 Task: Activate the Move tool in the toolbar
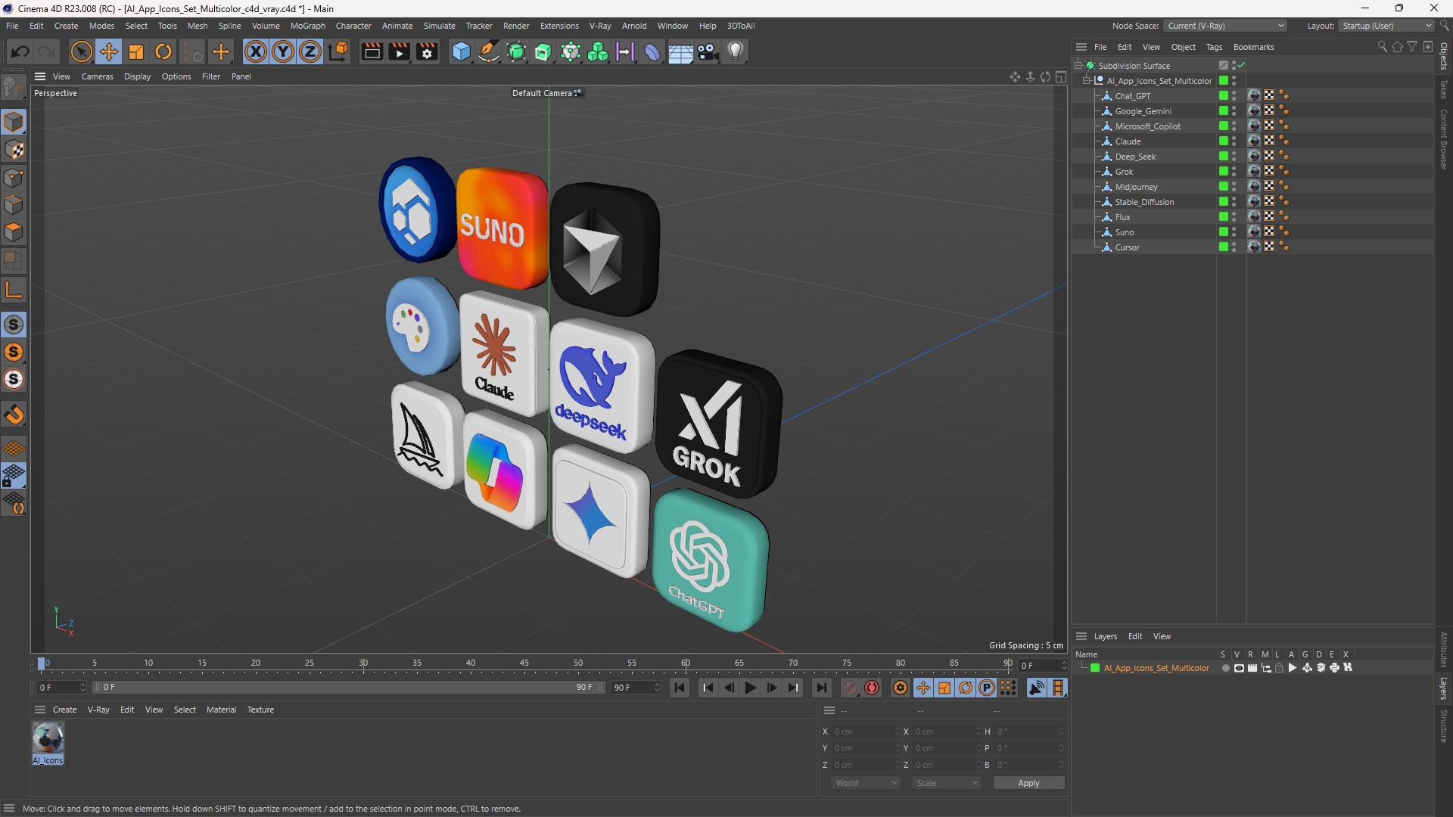tap(108, 51)
